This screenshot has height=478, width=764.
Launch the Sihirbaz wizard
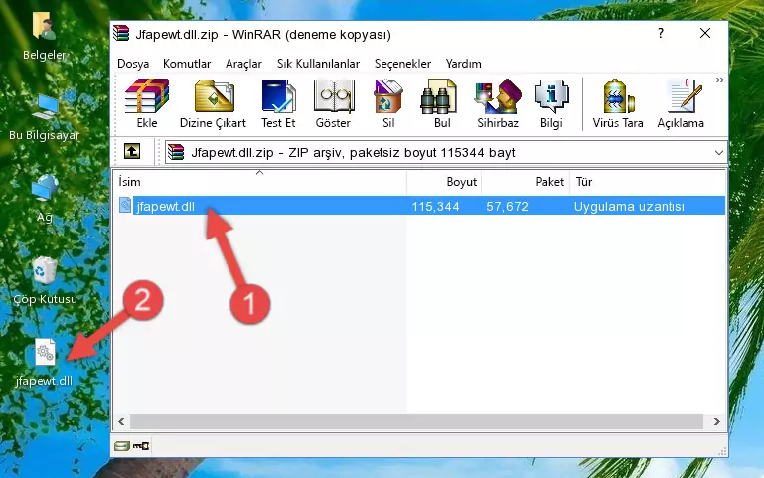coord(498,103)
